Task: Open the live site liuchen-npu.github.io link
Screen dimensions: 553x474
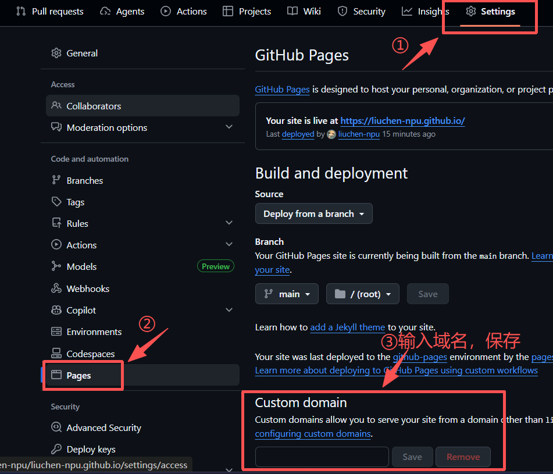Action: (402, 121)
